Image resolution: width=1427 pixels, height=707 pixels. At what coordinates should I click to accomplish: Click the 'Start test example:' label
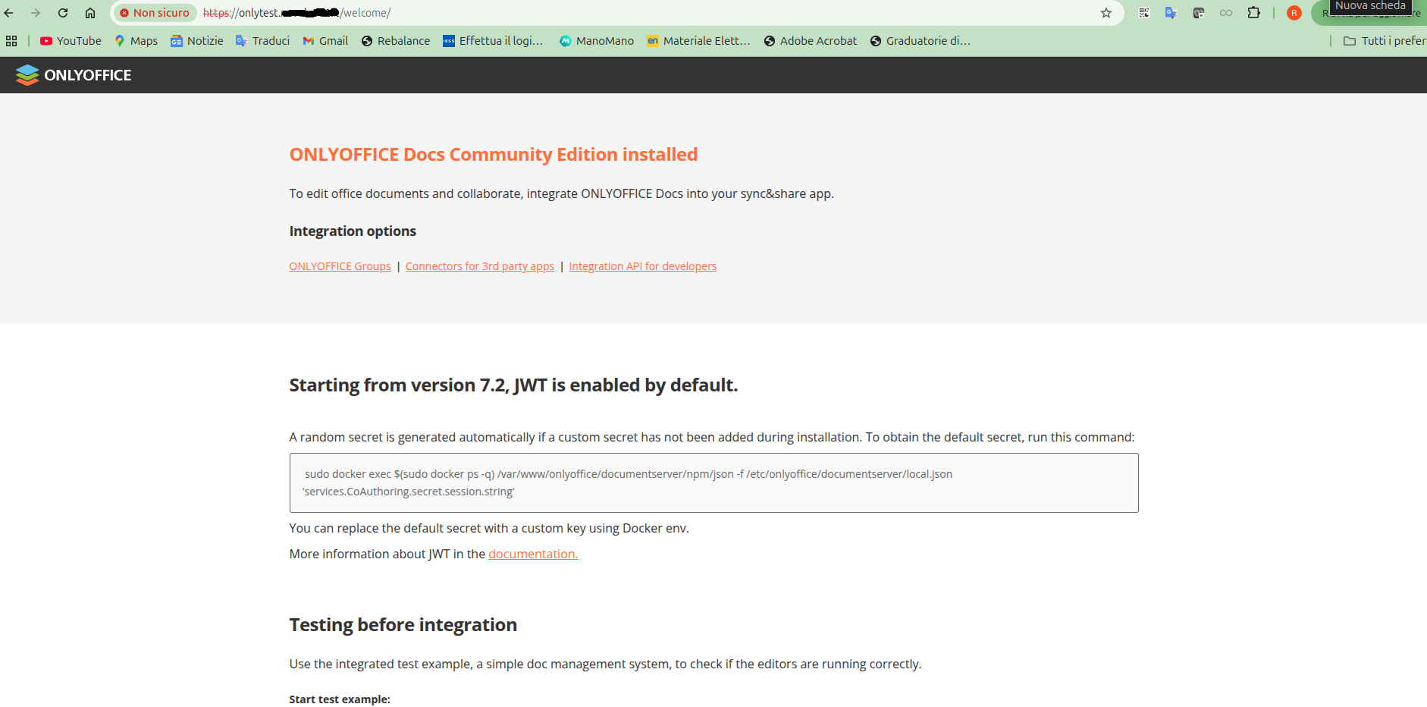pyautogui.click(x=340, y=699)
